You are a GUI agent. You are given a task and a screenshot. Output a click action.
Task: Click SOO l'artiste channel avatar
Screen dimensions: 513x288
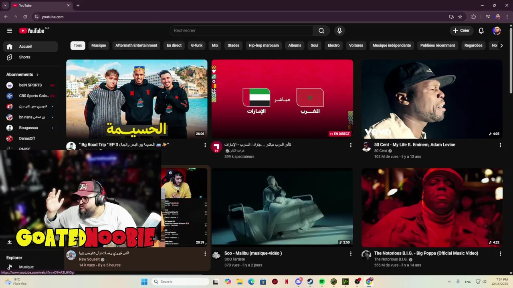click(x=216, y=255)
